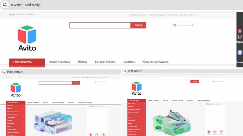
Task: Click the white cart icon in dark side panel
Action: click(240, 37)
